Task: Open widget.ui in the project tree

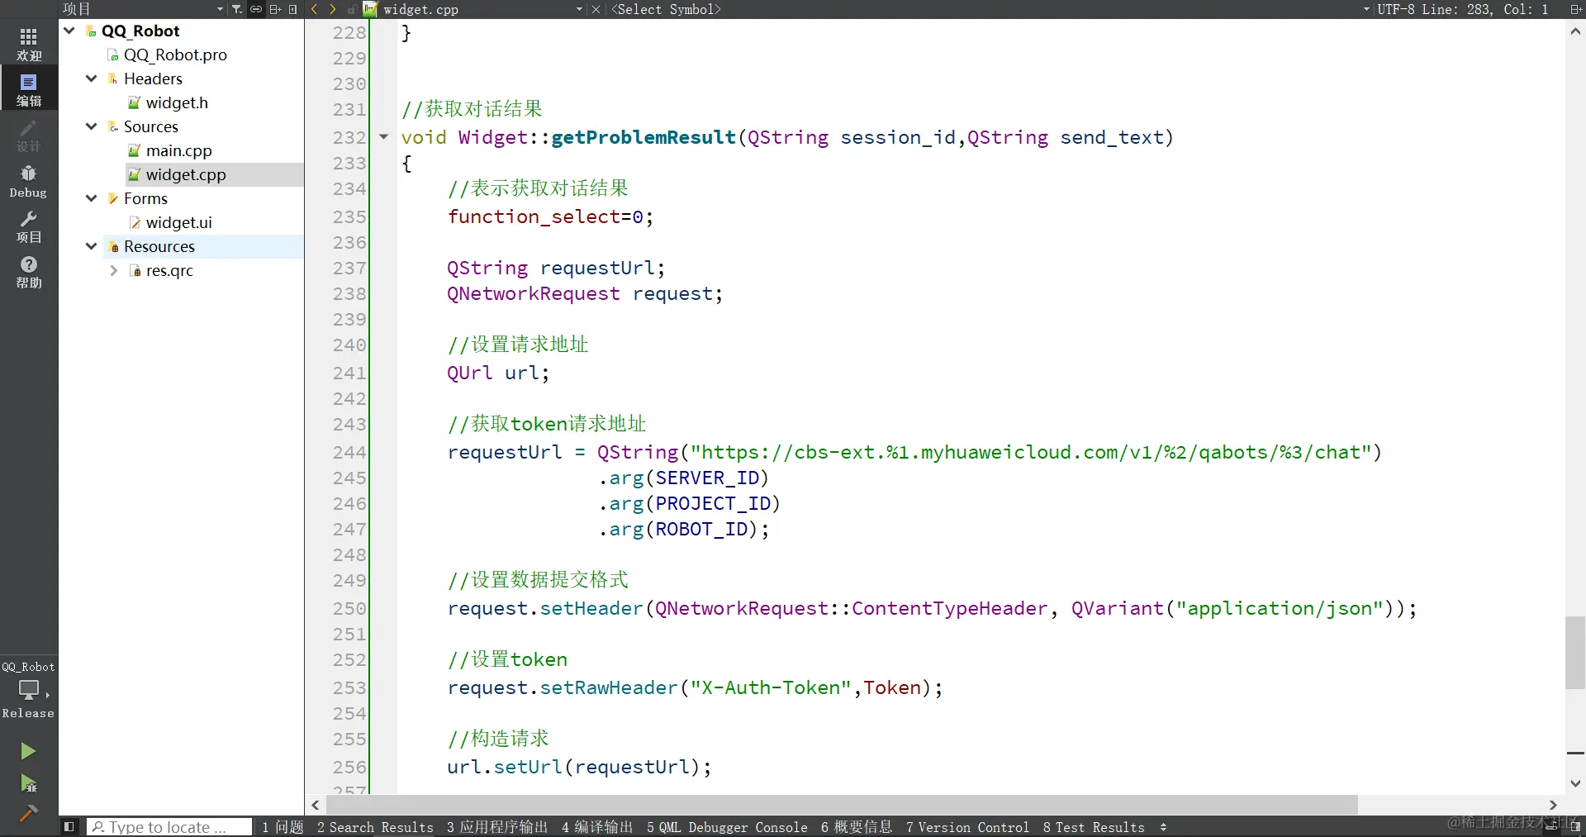Action: click(x=179, y=222)
